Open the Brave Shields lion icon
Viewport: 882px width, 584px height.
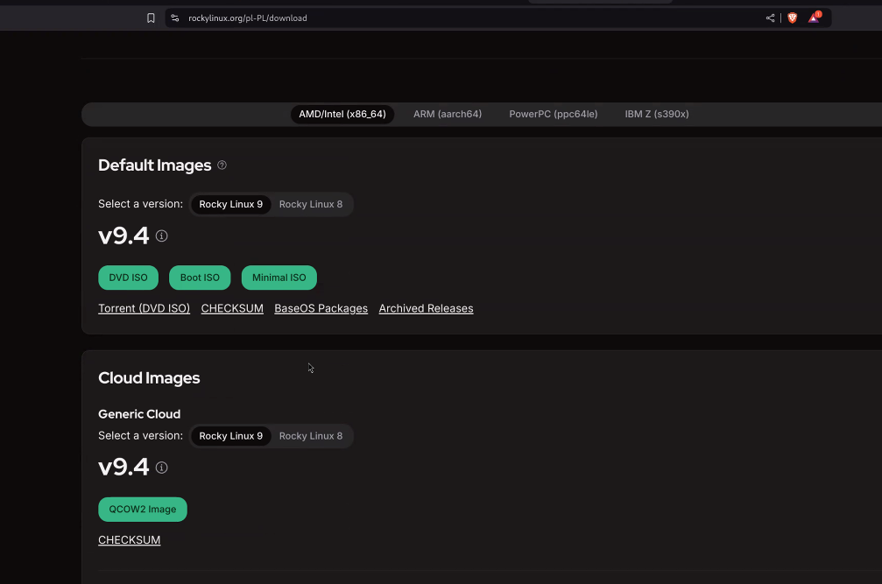[x=792, y=18]
